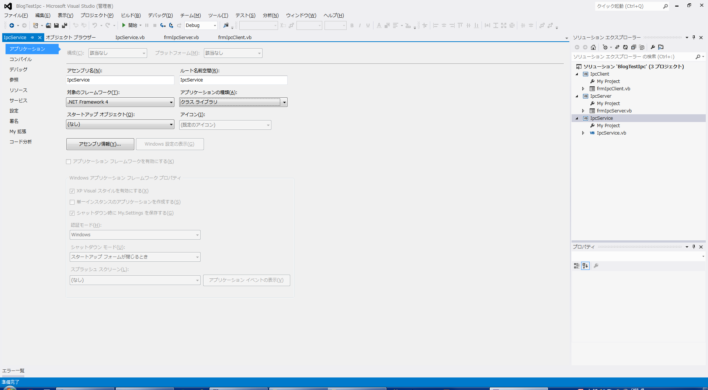The width and height of the screenshot is (708, 390).
Task: Open the Properties panel window options dropdown arrow
Action: [687, 247]
